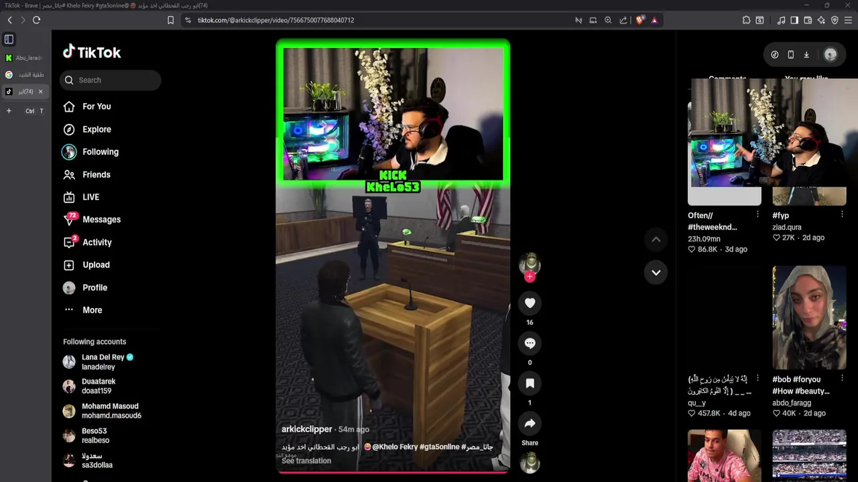This screenshot has height=482, width=858.
Task: Toggle the vertical tabs sidebar panel icon
Action: 9,39
